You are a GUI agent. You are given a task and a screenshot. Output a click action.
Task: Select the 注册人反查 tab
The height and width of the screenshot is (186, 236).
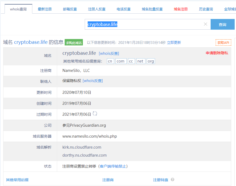pos(96,9)
